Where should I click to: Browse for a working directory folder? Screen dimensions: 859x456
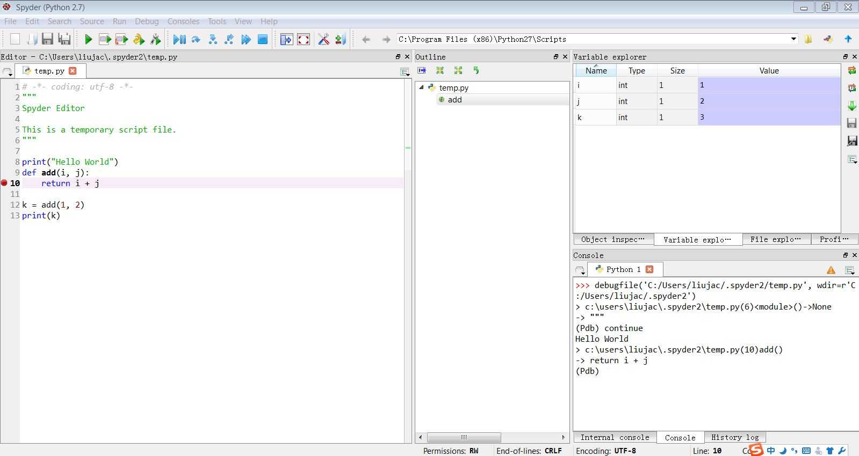[808, 39]
